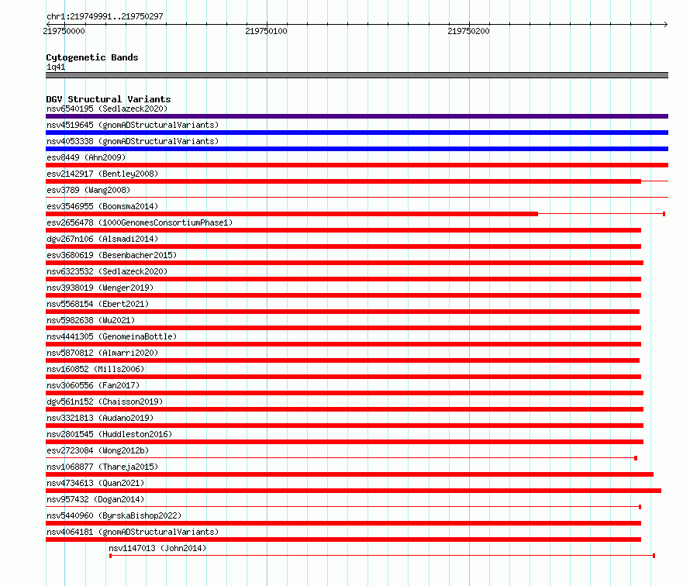
Task: Click dgv561n152 (Chaisson2019) label
Action: click(x=105, y=402)
